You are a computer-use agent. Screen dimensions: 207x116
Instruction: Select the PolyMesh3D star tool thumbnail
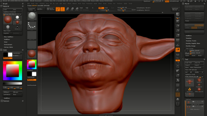[199, 85]
